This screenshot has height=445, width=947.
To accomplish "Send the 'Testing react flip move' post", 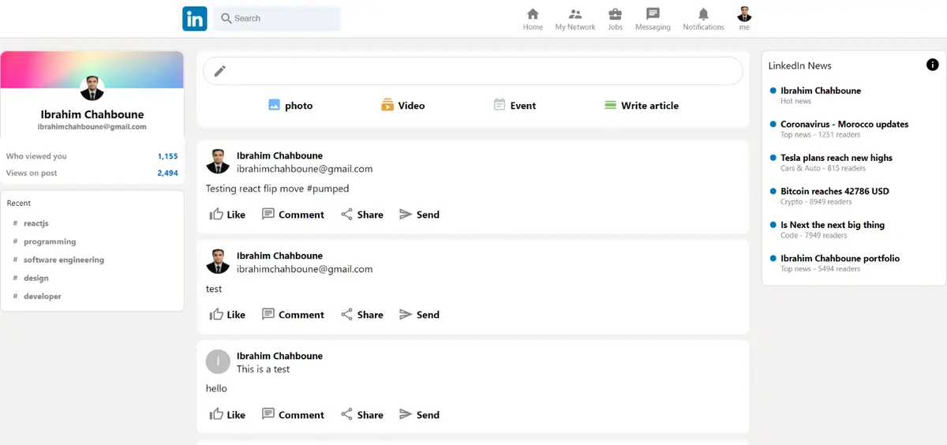I will [419, 215].
